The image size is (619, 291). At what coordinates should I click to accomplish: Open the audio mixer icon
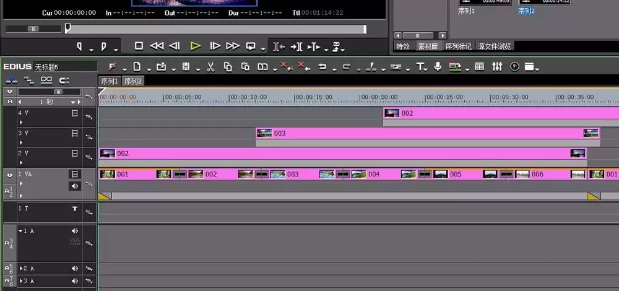(x=497, y=67)
